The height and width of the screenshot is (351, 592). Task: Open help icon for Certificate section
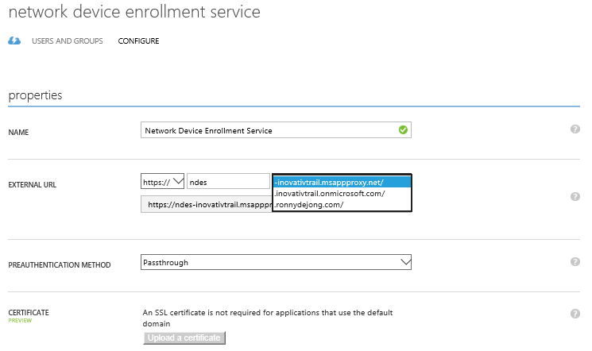[x=575, y=314]
